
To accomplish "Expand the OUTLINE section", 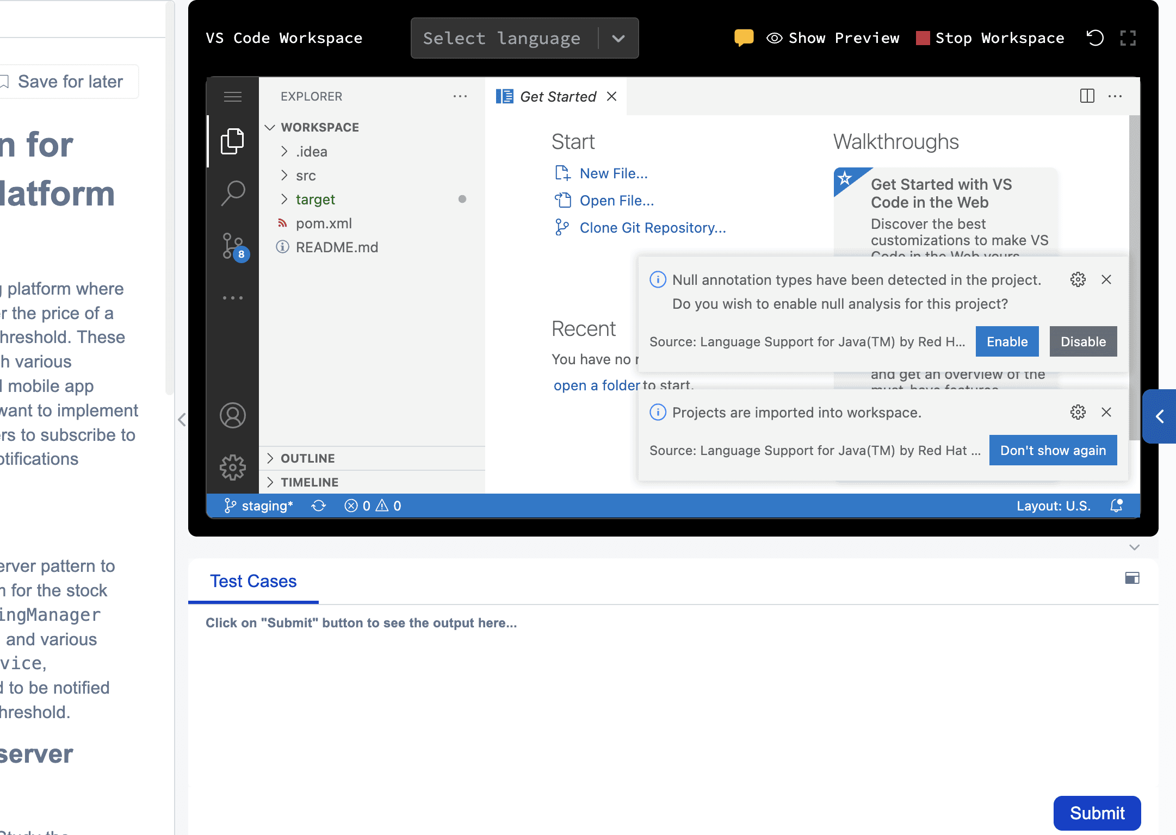I will click(308, 458).
